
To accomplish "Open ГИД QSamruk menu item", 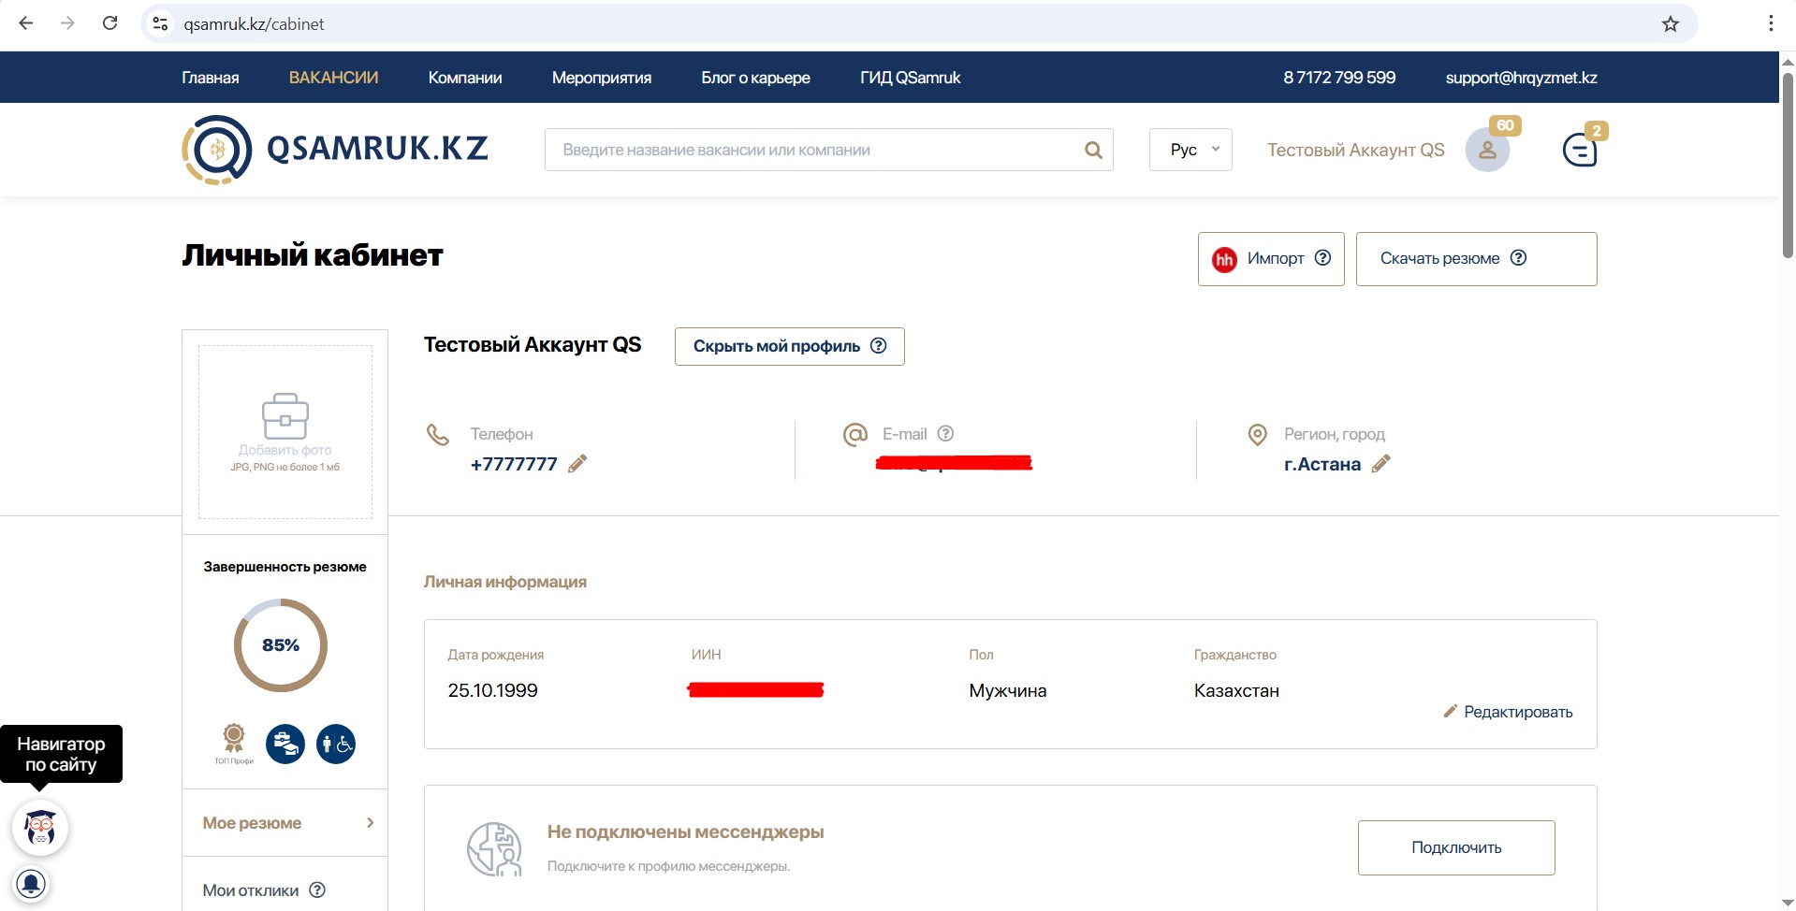I will (x=911, y=78).
